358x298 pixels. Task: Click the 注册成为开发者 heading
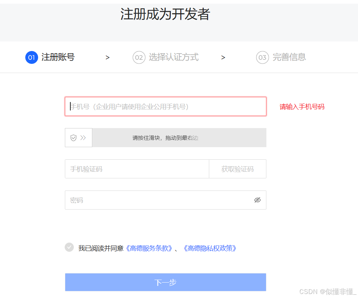click(x=165, y=14)
